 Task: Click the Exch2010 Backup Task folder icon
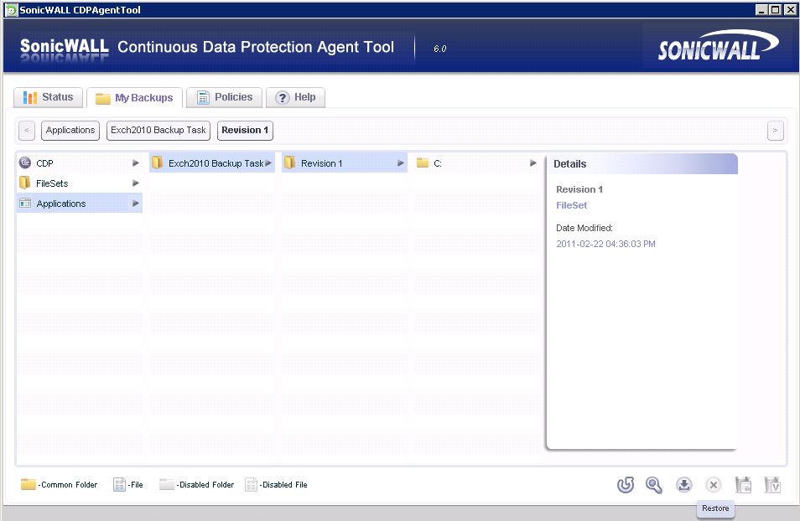[x=157, y=162]
